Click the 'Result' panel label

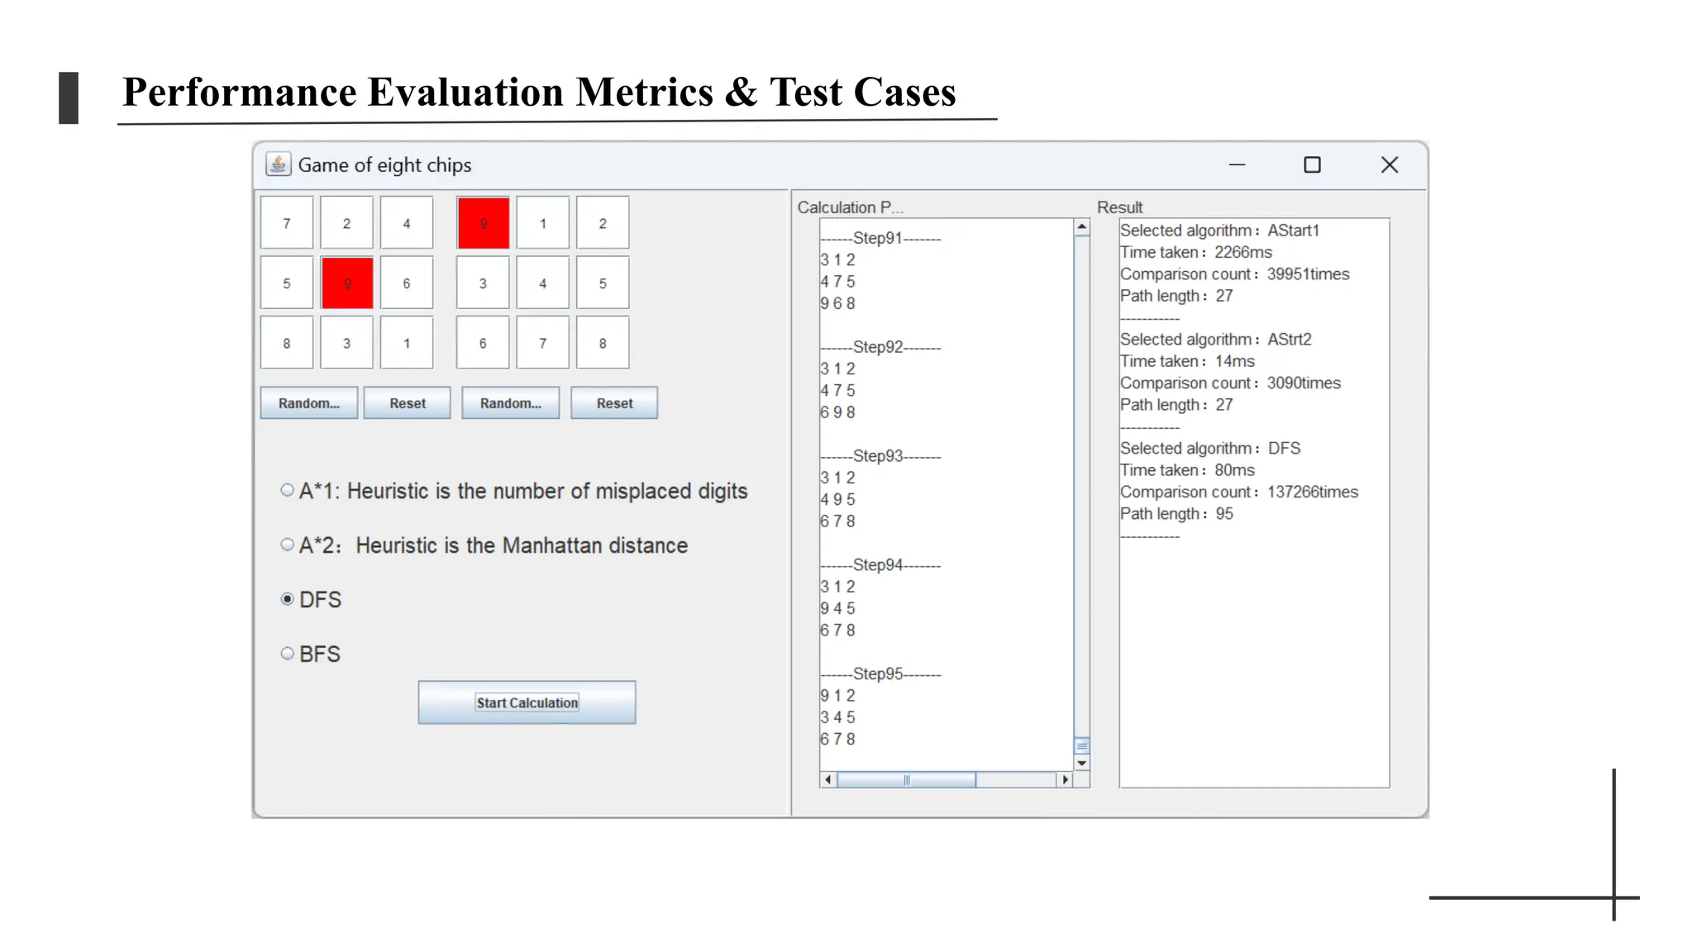point(1119,207)
